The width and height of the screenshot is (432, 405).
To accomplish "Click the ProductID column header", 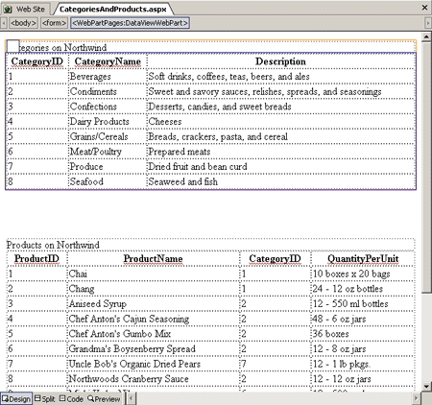I will point(36,258).
